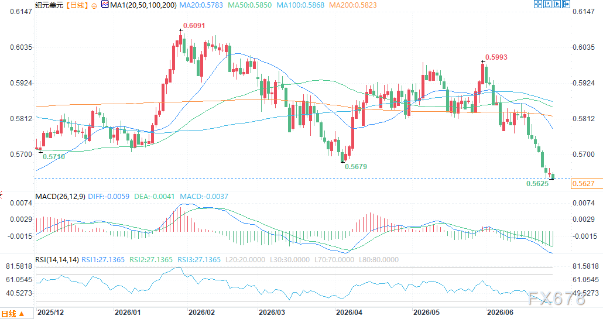603x319 pixels.
Task: Click the orange circle-plus icon beside 日线
Action: click(94, 6)
